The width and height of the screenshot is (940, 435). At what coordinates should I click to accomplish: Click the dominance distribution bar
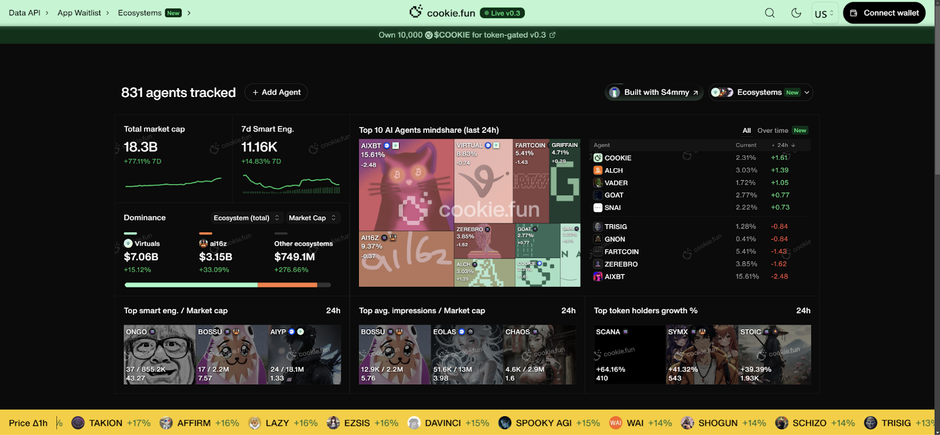[x=227, y=285]
